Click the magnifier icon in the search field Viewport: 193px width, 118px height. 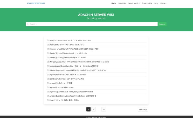point(28,24)
